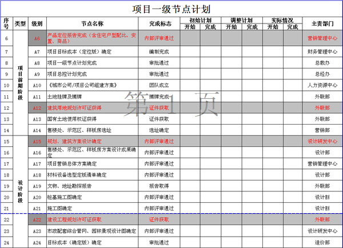
Task: Click the 报告取得 cell
Action: click(x=159, y=186)
